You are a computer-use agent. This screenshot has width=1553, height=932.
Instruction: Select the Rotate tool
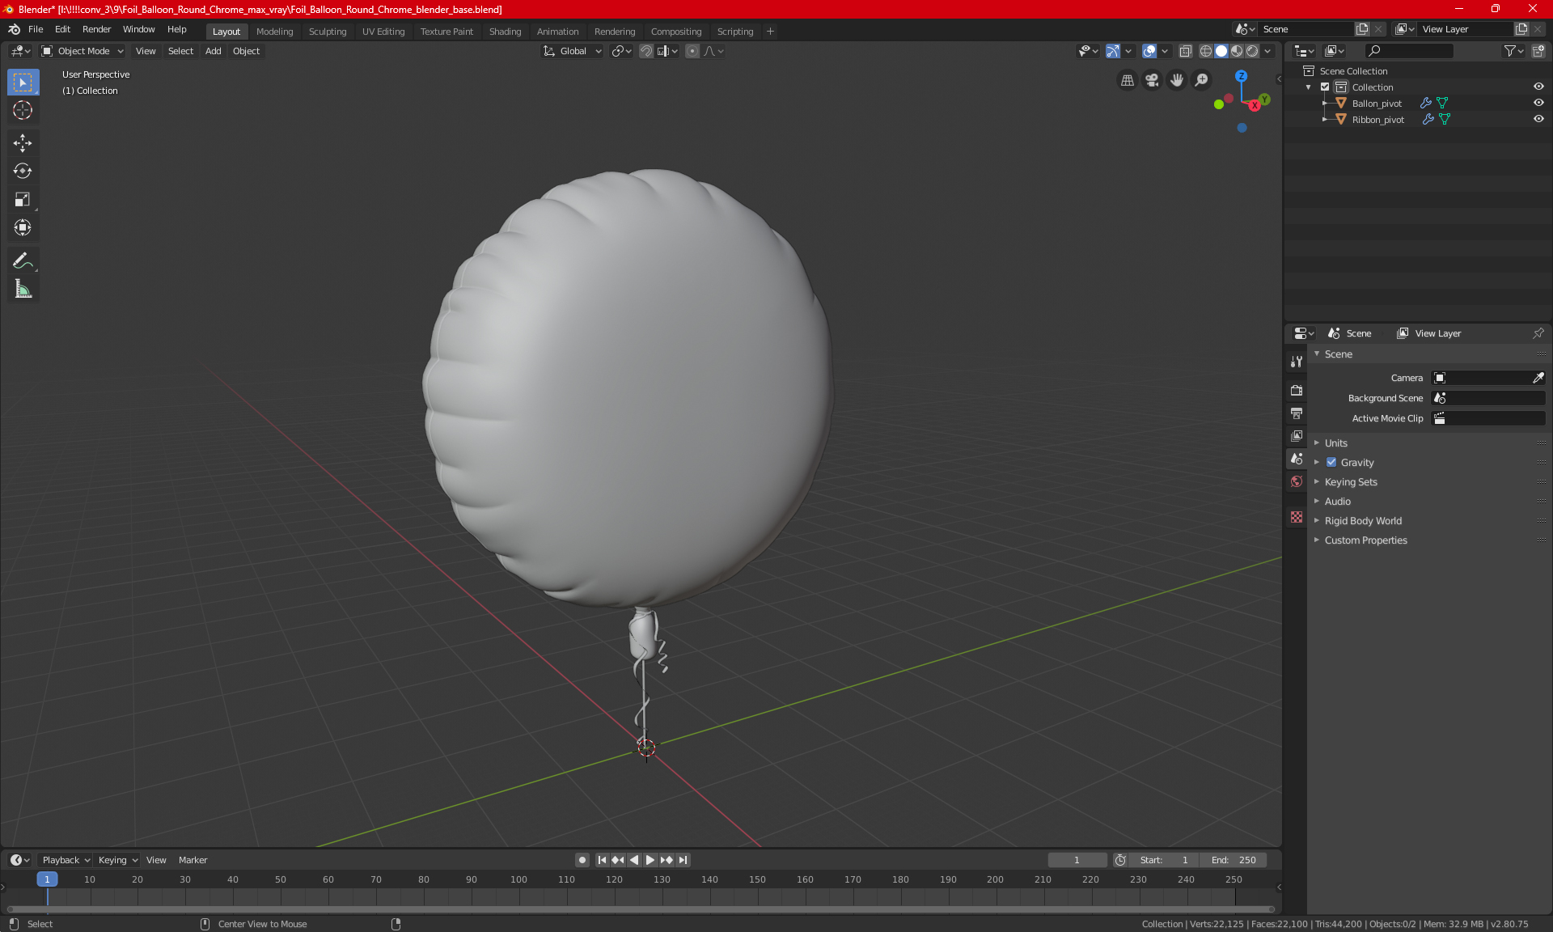click(23, 172)
